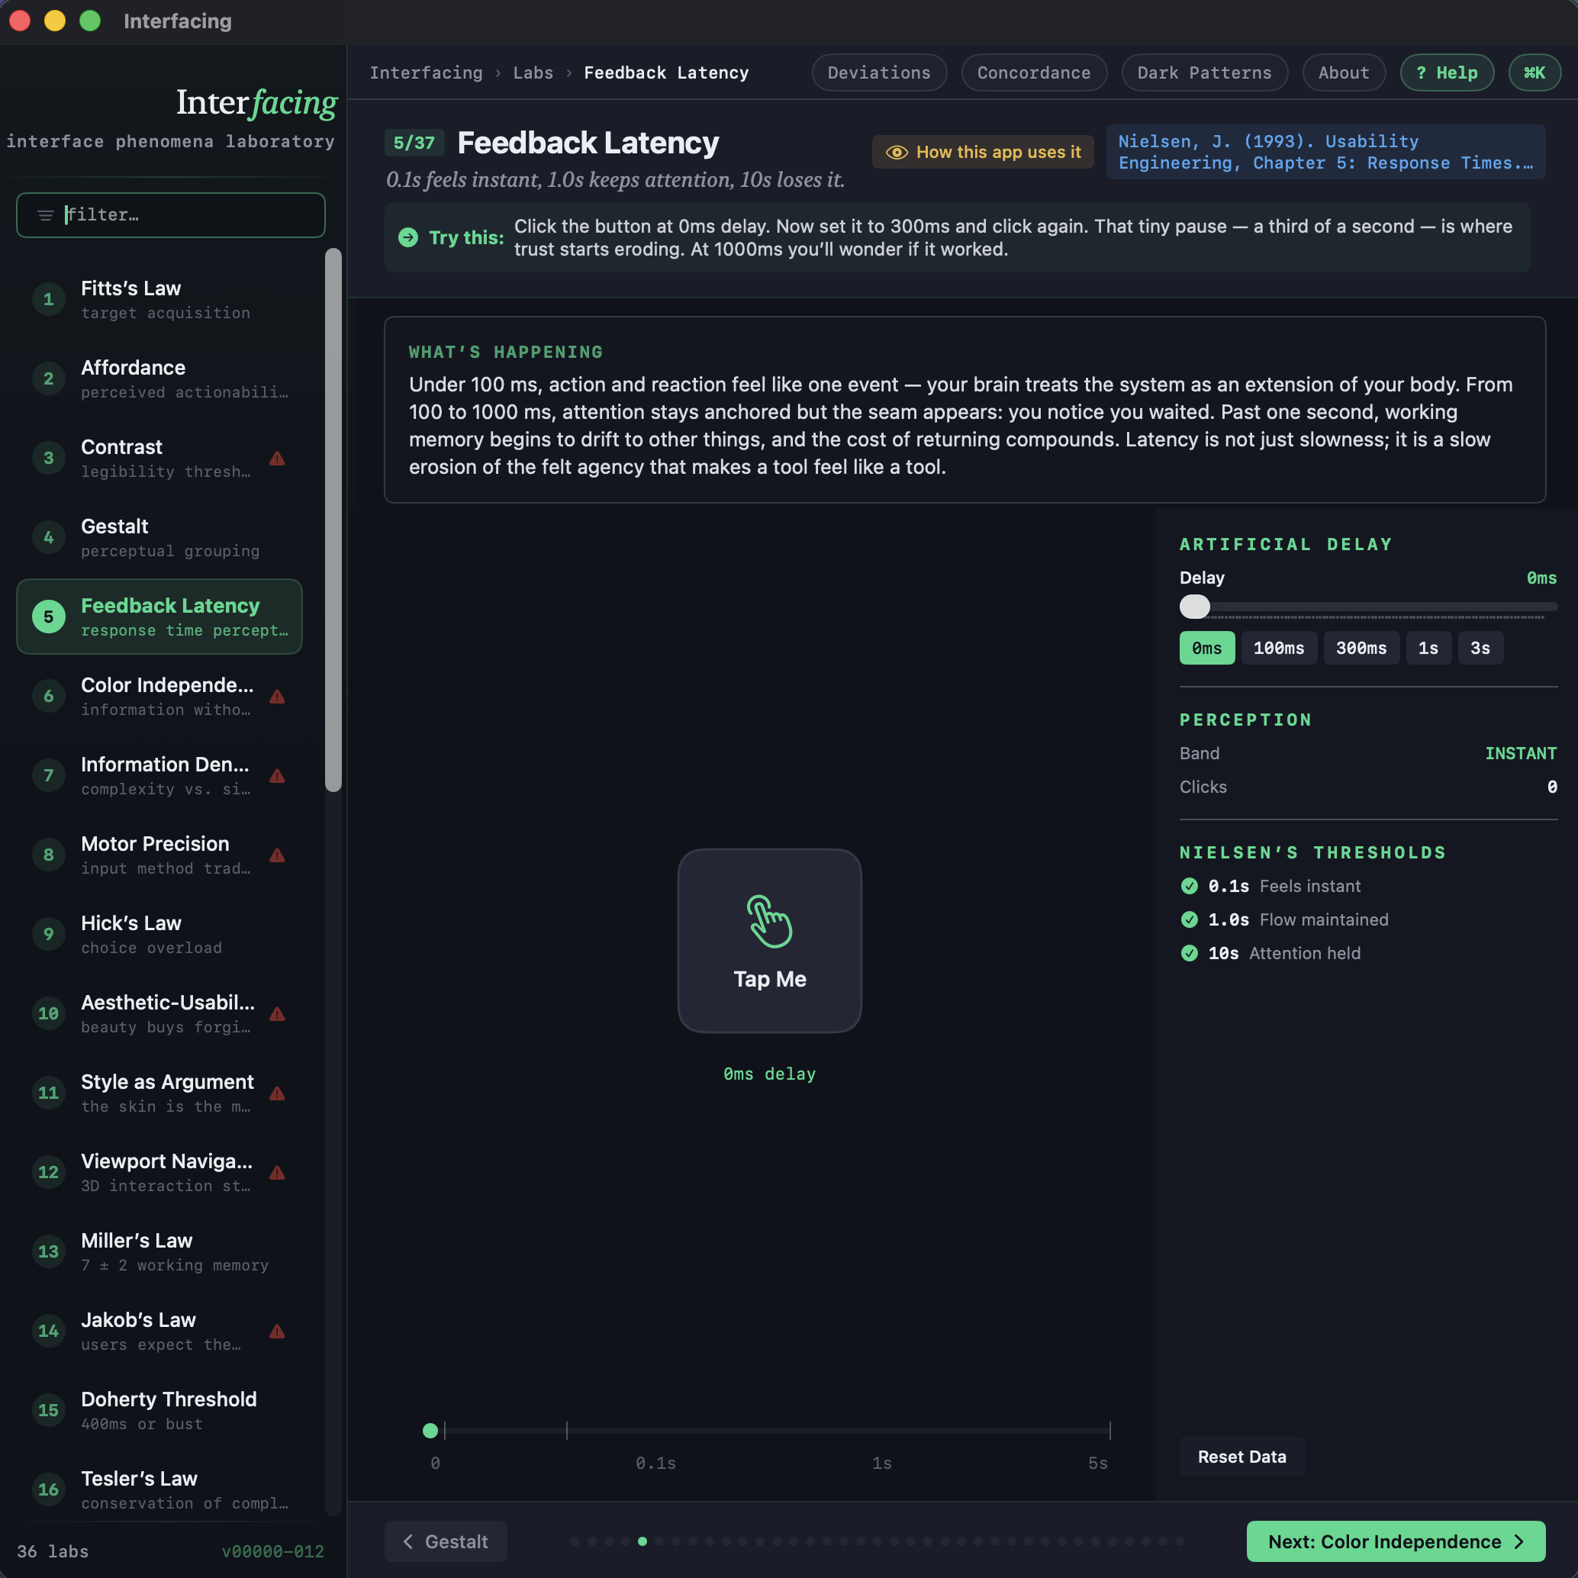Switch to the Concordance tab
Image resolution: width=1578 pixels, height=1578 pixels.
[1033, 72]
